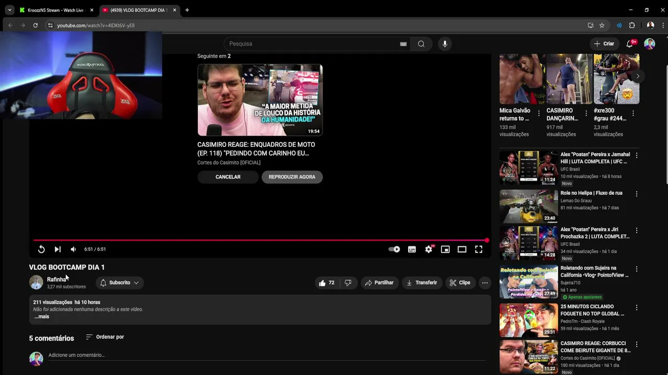
Task: Share the video via Partilhar
Action: 379,283
